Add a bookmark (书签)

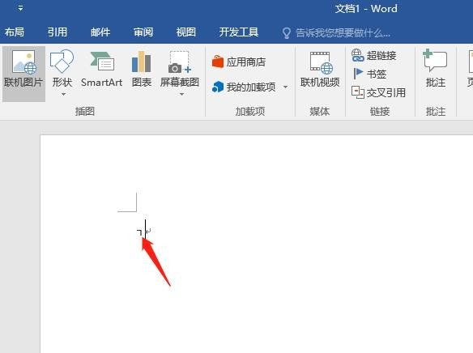tap(369, 74)
